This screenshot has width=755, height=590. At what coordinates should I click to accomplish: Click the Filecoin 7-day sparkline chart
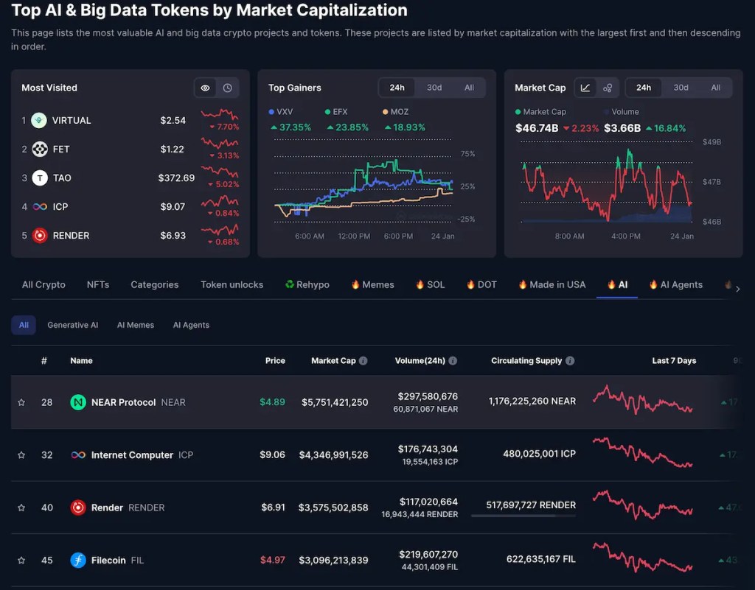click(642, 558)
